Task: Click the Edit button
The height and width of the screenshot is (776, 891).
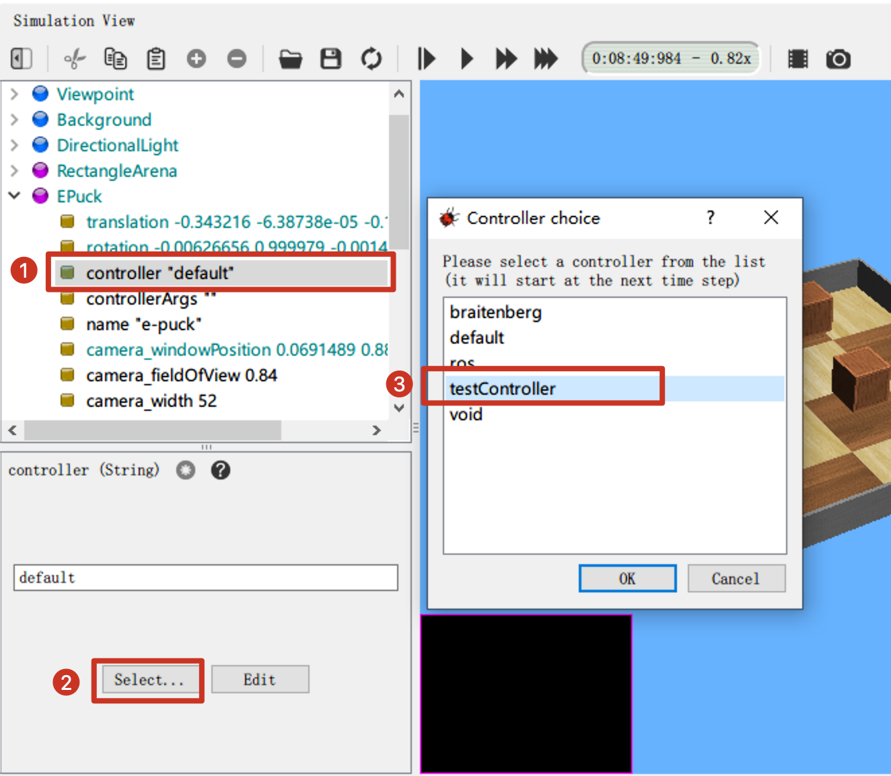Action: click(x=260, y=679)
